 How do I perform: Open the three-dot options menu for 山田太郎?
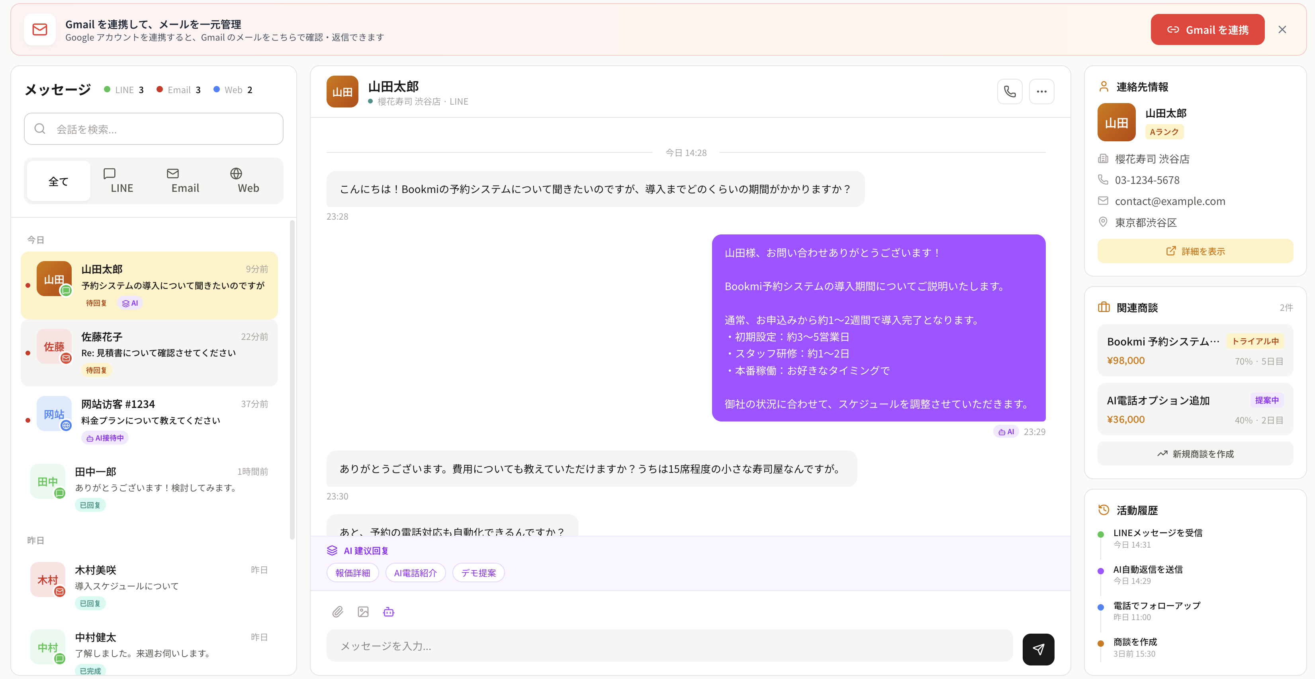click(x=1042, y=91)
